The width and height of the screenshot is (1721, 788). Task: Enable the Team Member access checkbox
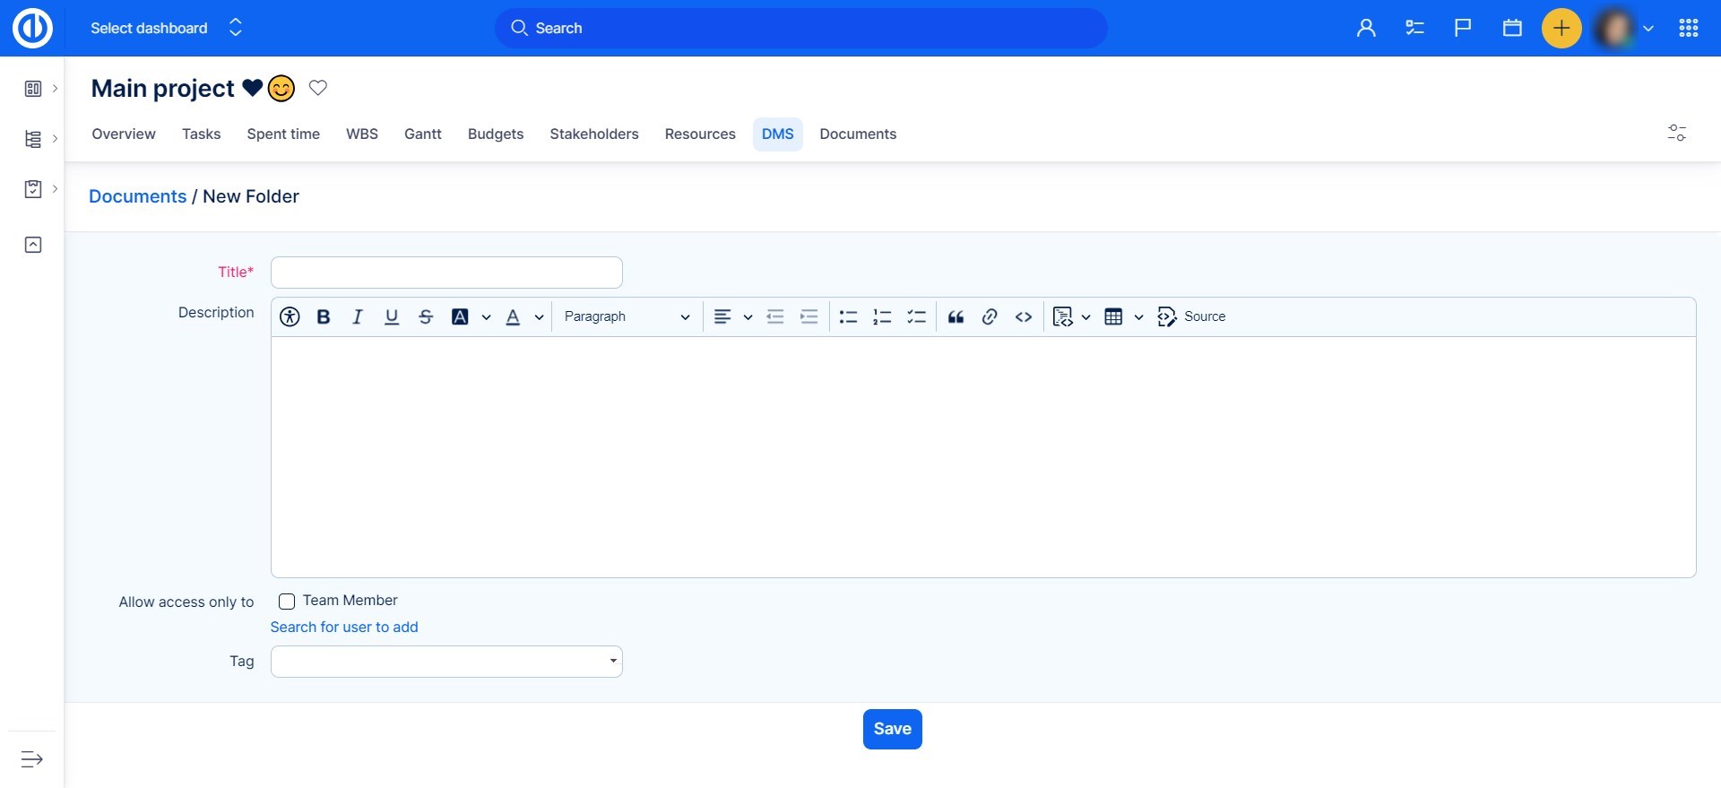tap(287, 602)
